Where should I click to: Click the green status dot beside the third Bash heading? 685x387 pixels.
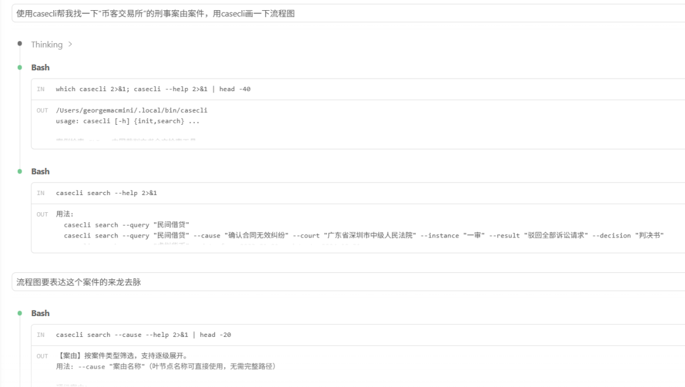[x=20, y=313]
